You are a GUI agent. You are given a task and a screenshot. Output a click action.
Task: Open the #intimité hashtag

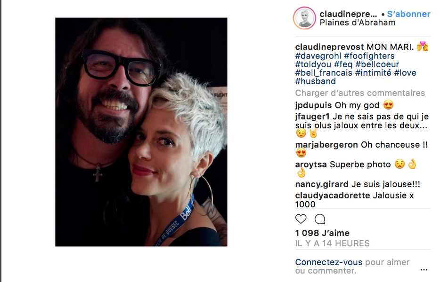pyautogui.click(x=373, y=73)
